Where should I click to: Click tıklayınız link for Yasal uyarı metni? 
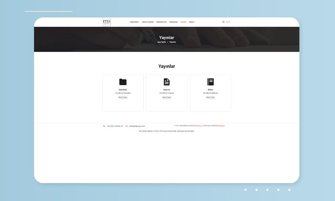pos(222,126)
